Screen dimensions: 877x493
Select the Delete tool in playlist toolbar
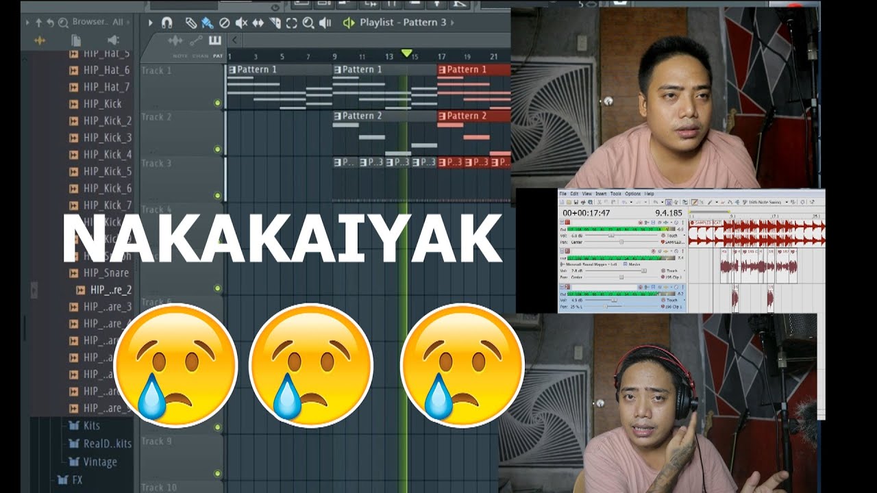pyautogui.click(x=224, y=23)
